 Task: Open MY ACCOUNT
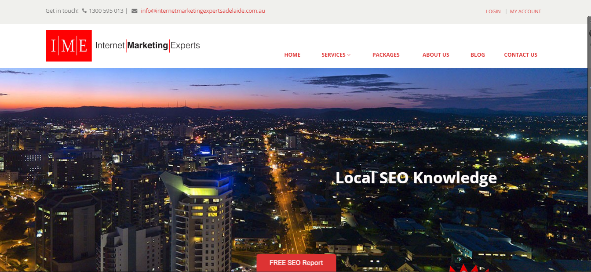click(525, 11)
